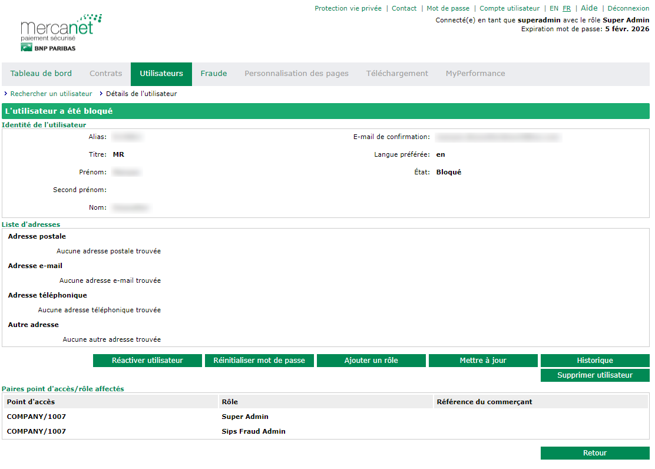Click Supprimer utilisateur button
The width and height of the screenshot is (655, 469).
click(x=595, y=375)
